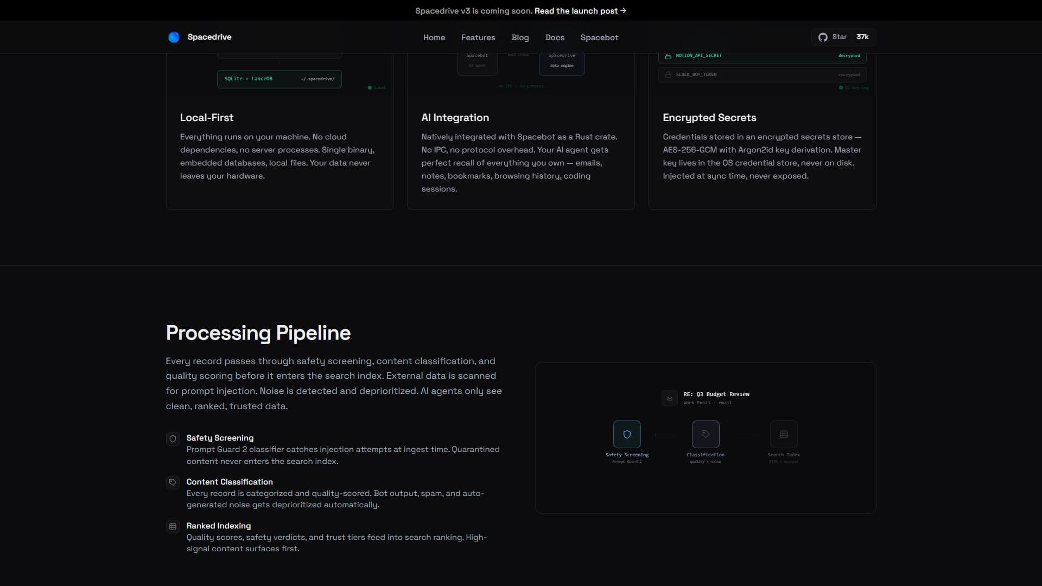Open the Spacebot nav link

tap(599, 37)
